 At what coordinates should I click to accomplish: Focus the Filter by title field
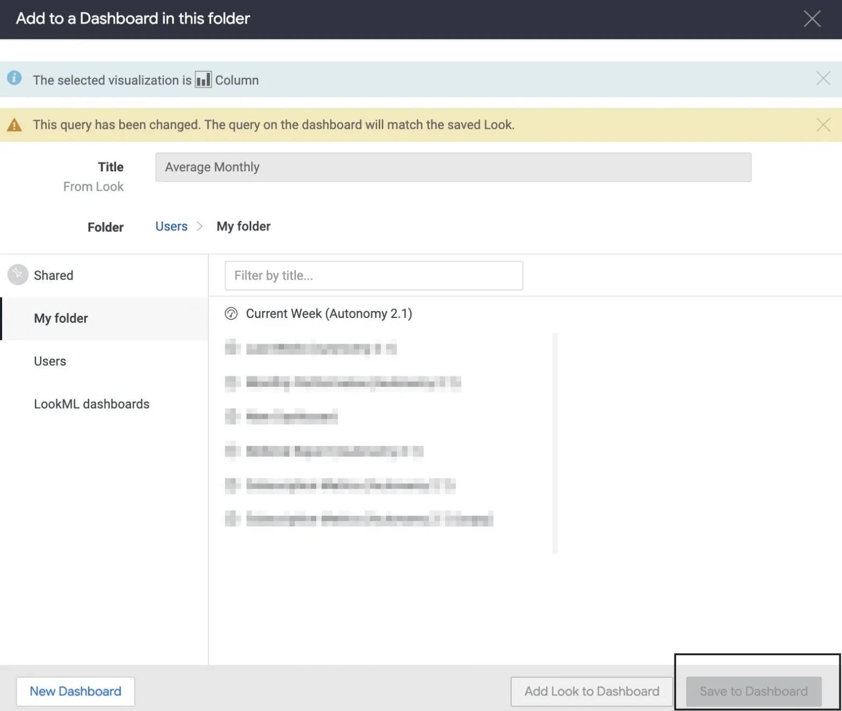pyautogui.click(x=374, y=275)
